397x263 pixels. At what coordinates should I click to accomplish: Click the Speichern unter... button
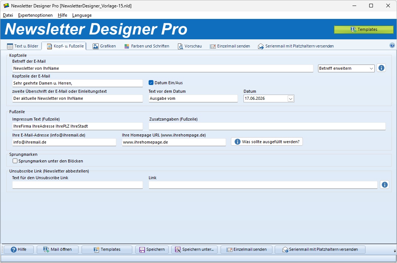[195, 250]
